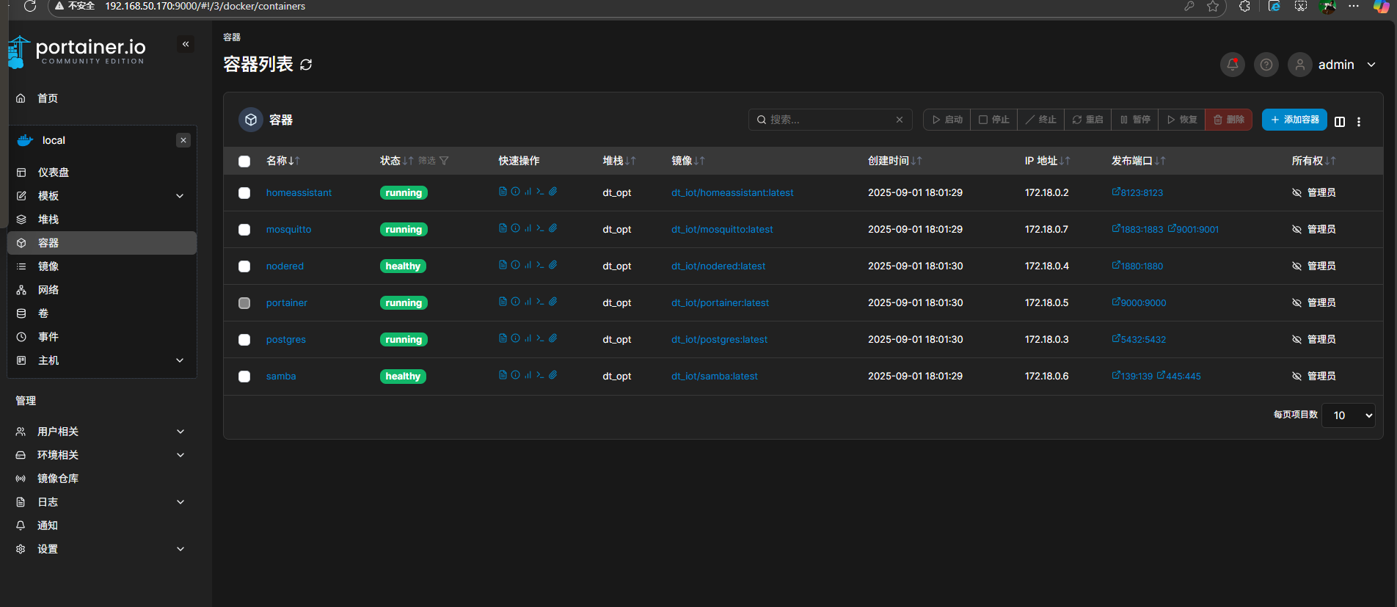
Task: Open logs icon for homeassistant container
Action: tap(503, 192)
